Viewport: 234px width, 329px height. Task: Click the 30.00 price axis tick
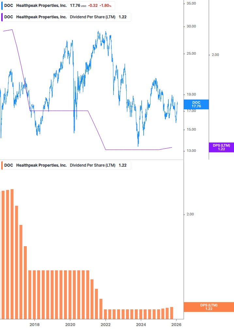[191, 26]
